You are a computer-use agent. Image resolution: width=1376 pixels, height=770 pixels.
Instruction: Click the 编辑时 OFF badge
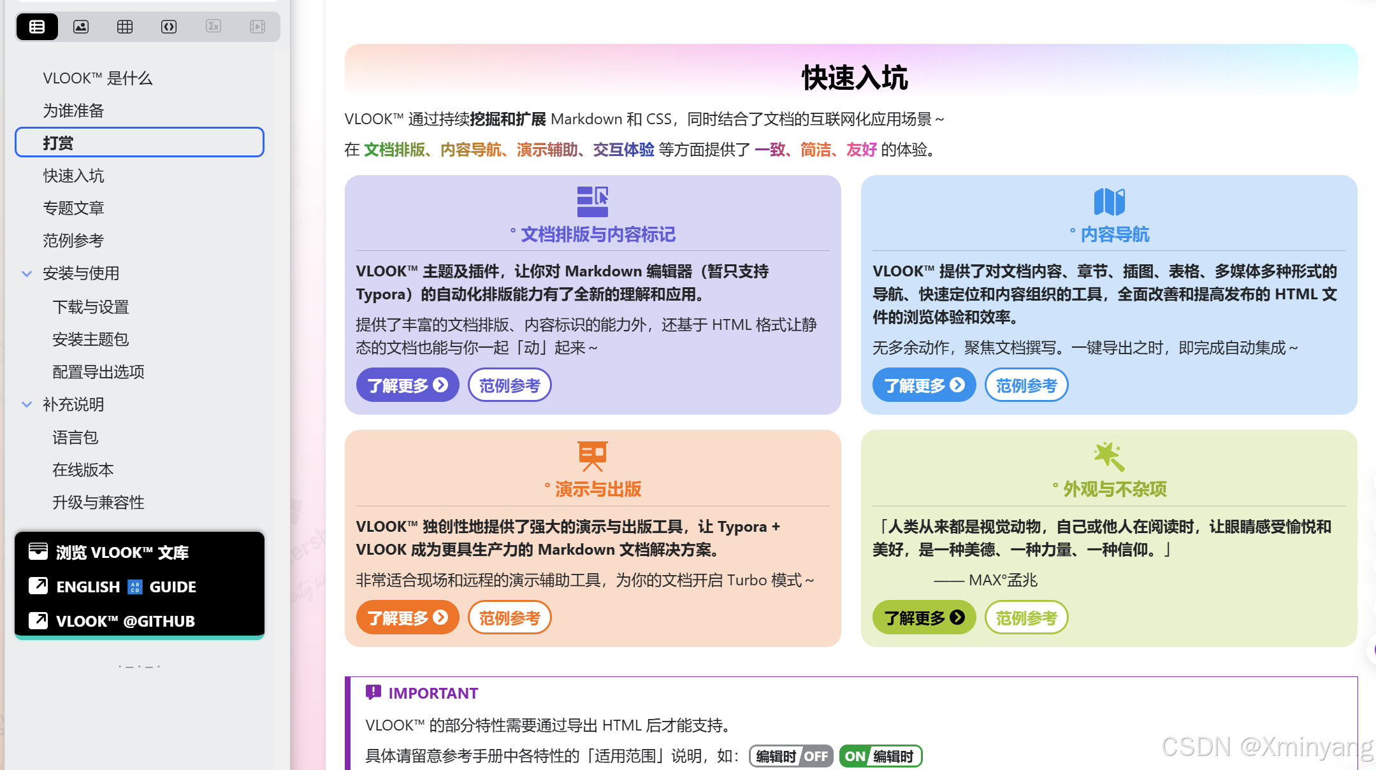(791, 756)
